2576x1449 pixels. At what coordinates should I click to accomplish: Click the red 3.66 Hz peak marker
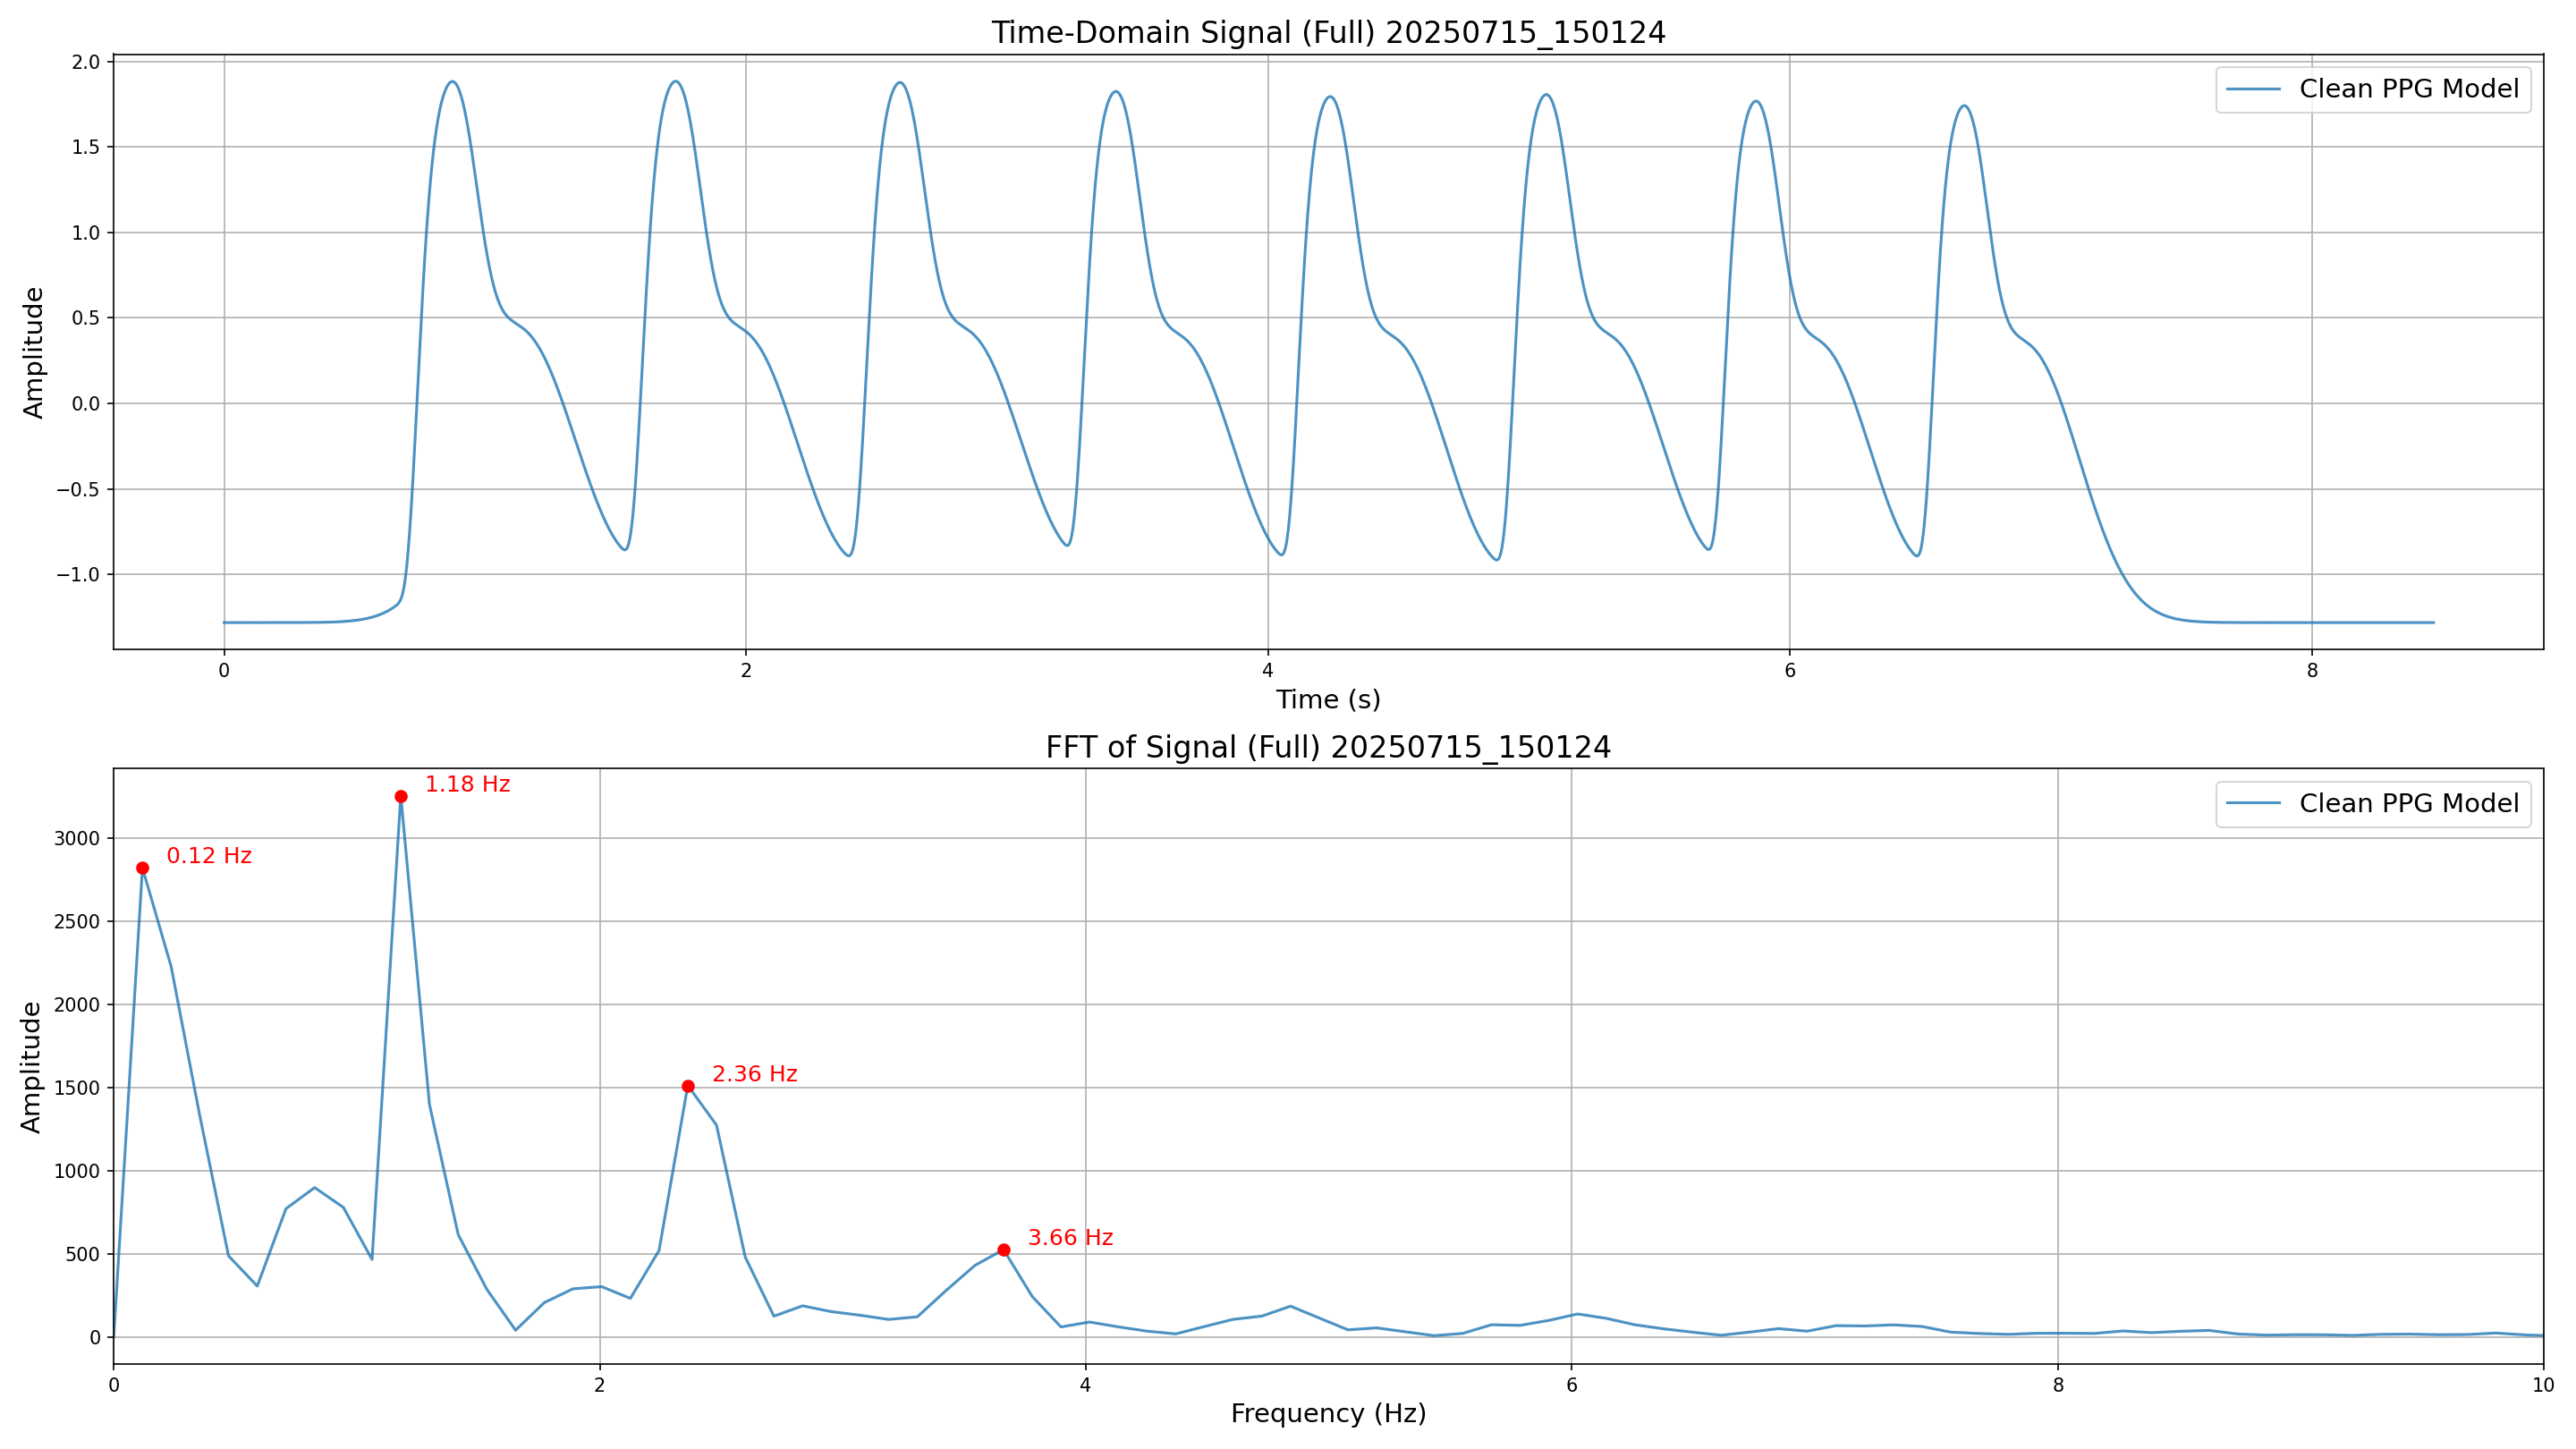(1004, 1250)
